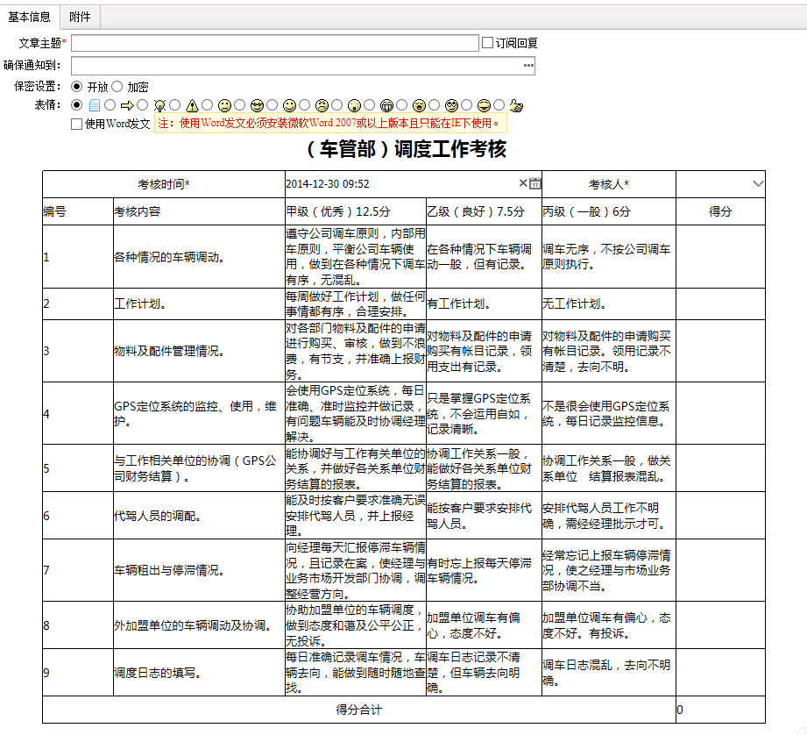Click the lightbulb emoticon icon
The image size is (807, 735).
tap(159, 105)
